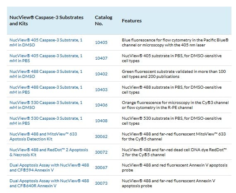Click catalog number 30073

101,183
